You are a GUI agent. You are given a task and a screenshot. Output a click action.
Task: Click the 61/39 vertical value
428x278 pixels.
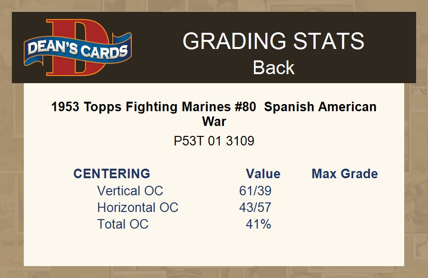(255, 191)
